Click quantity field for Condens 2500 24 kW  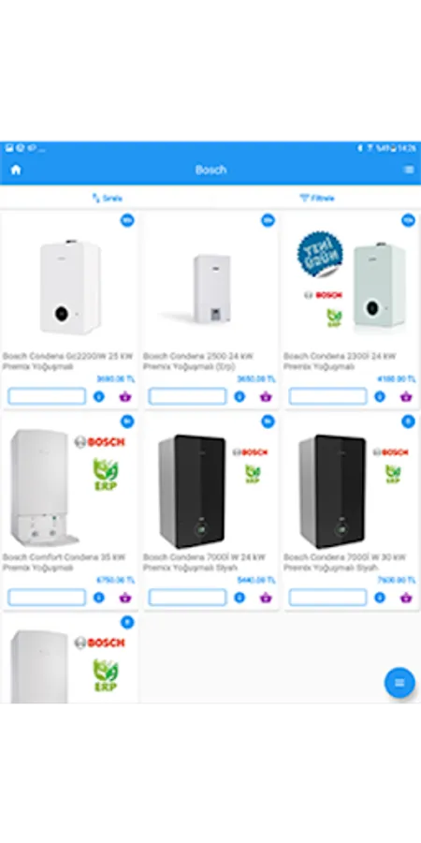[x=187, y=396]
